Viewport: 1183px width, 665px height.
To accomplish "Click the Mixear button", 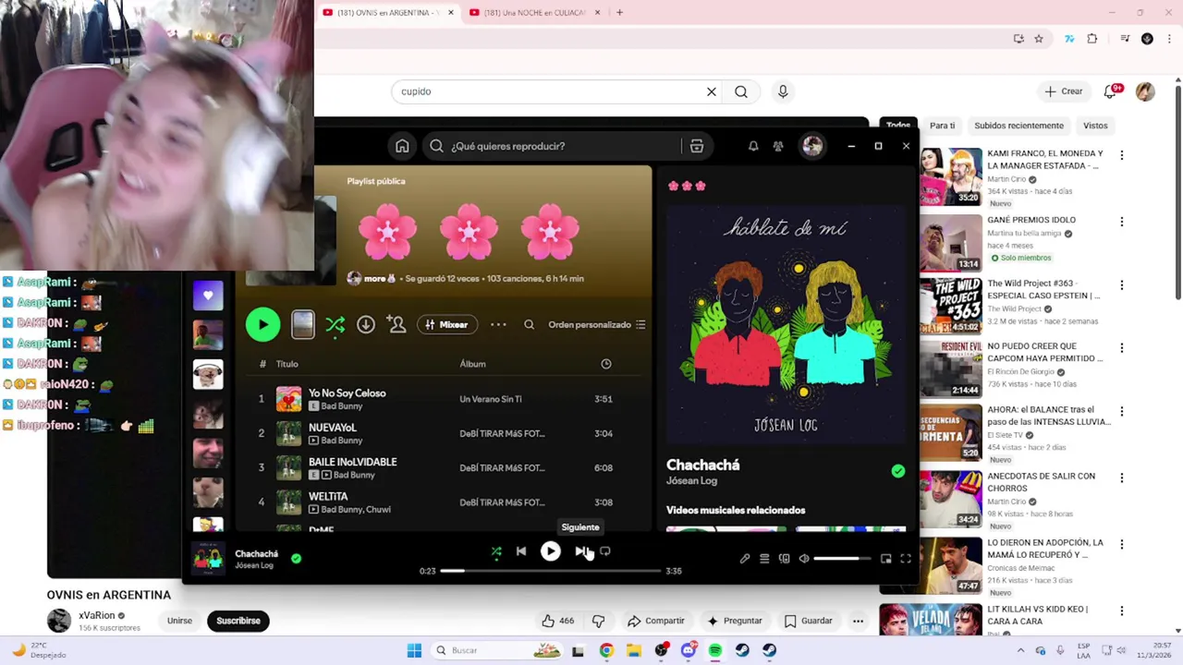I will [447, 324].
